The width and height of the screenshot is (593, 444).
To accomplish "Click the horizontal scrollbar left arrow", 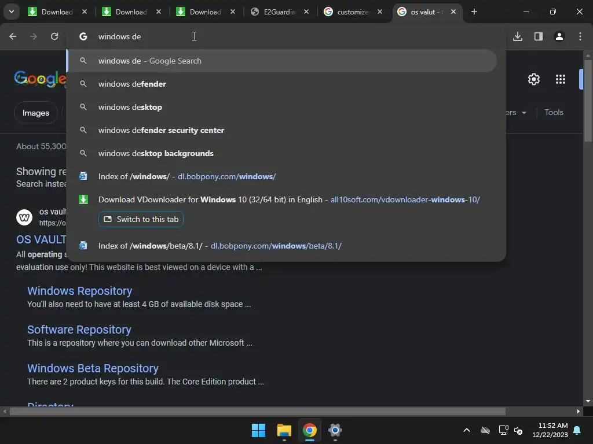I will tap(5, 411).
